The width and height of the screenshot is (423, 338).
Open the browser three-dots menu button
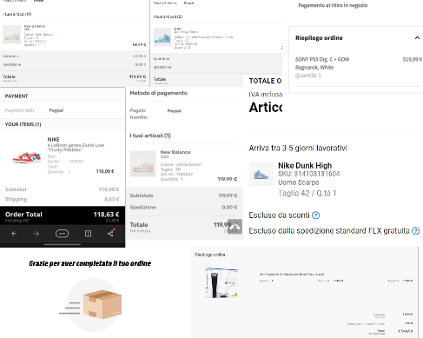(x=62, y=234)
